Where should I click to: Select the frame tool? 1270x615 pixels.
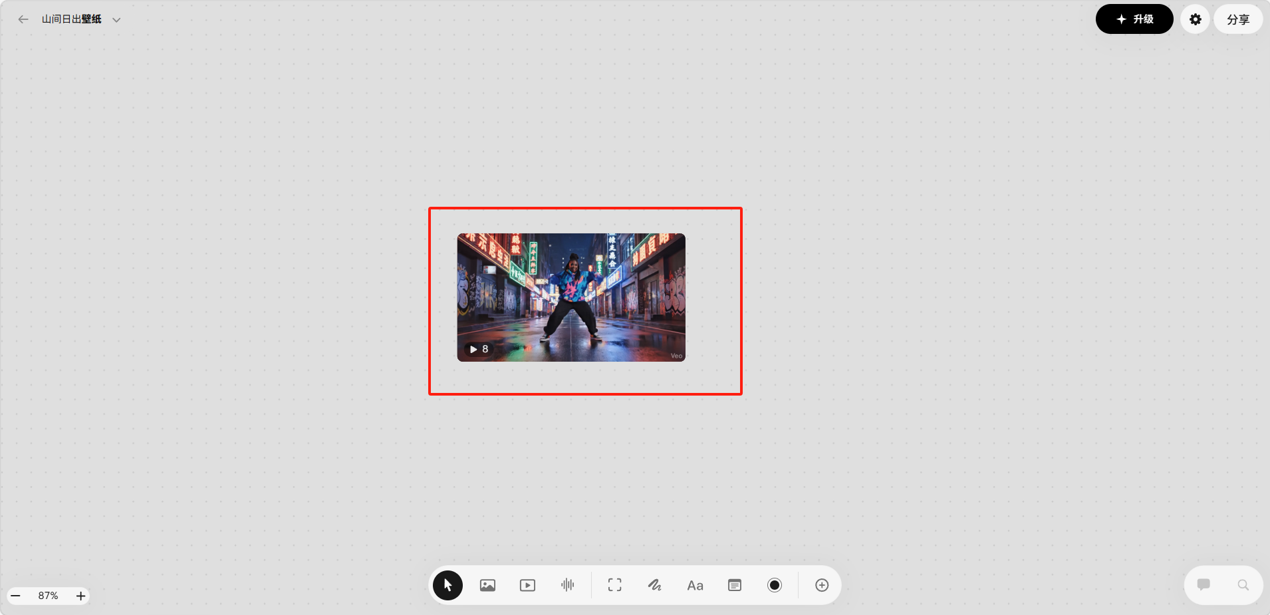click(615, 585)
